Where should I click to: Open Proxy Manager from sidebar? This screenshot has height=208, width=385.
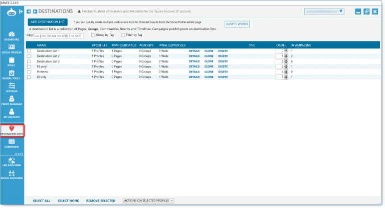click(12, 100)
